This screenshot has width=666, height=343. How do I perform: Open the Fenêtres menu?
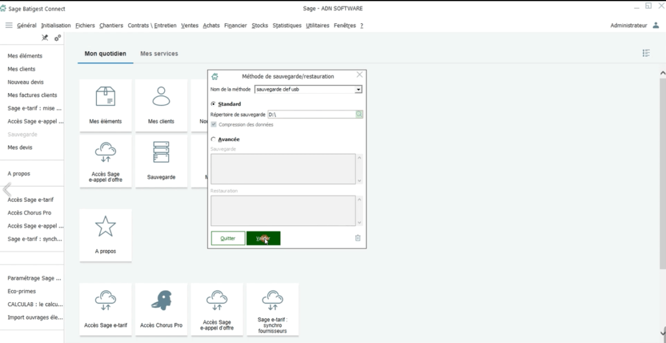coord(345,25)
